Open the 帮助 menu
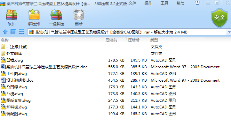The image size is (231, 126). (x=180, y=3)
